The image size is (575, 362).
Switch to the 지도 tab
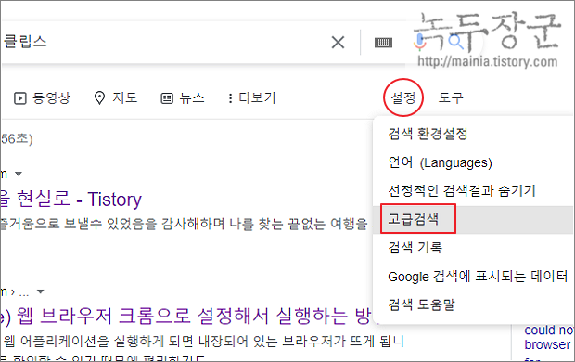116,98
